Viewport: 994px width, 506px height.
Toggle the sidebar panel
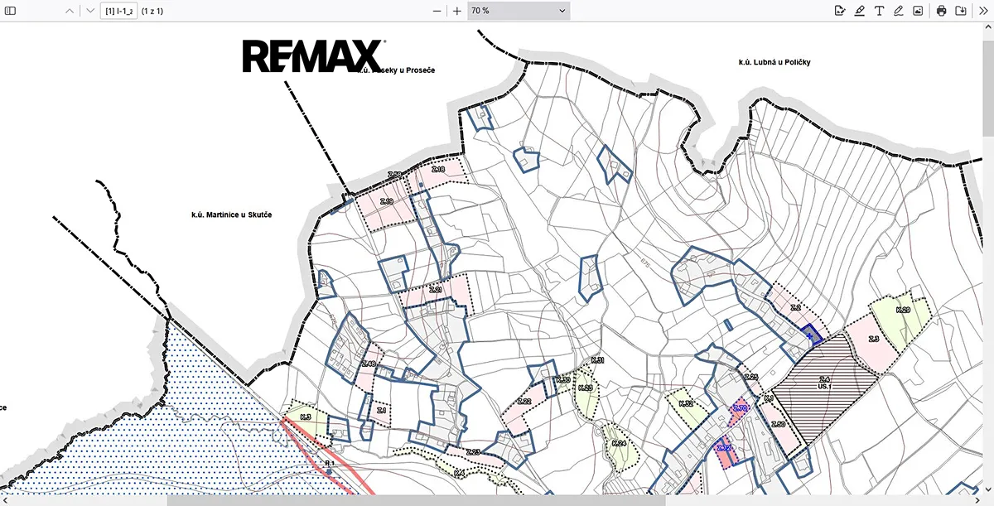click(x=11, y=11)
